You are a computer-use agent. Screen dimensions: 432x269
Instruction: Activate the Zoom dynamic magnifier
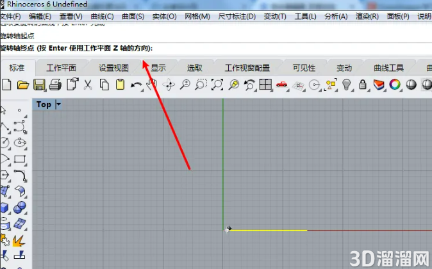[x=185, y=85]
